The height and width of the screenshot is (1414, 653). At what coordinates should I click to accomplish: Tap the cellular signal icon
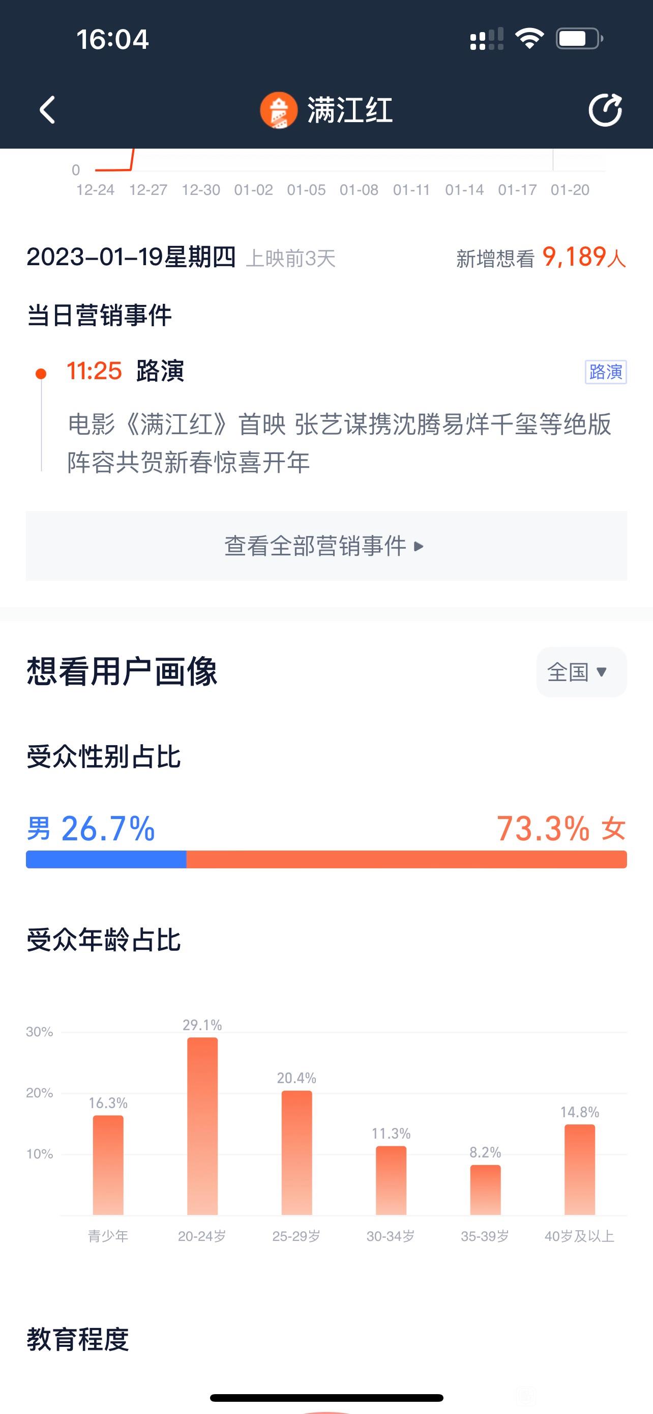(486, 39)
